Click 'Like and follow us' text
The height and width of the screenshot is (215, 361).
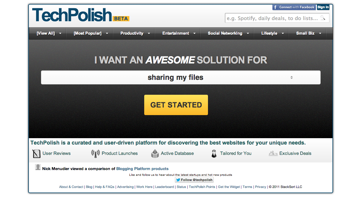coord(181,175)
